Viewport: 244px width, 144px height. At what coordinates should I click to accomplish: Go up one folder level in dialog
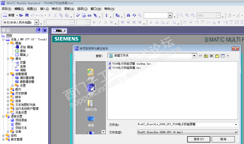[x=206, y=56]
